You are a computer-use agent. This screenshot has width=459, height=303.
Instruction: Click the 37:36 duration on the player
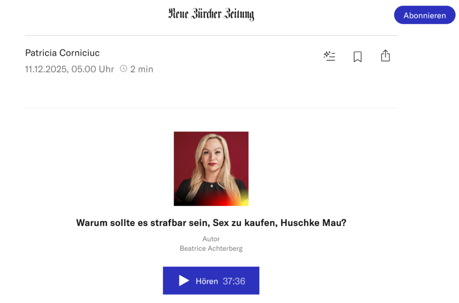(x=234, y=281)
